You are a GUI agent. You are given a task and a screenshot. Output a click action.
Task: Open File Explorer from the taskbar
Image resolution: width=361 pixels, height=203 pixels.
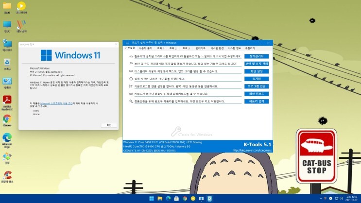(160, 199)
